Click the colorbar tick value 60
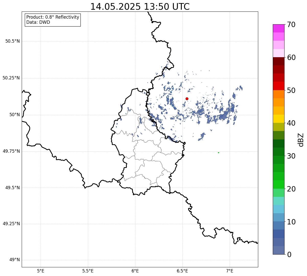This screenshot has width=307, height=276. pos(291,57)
